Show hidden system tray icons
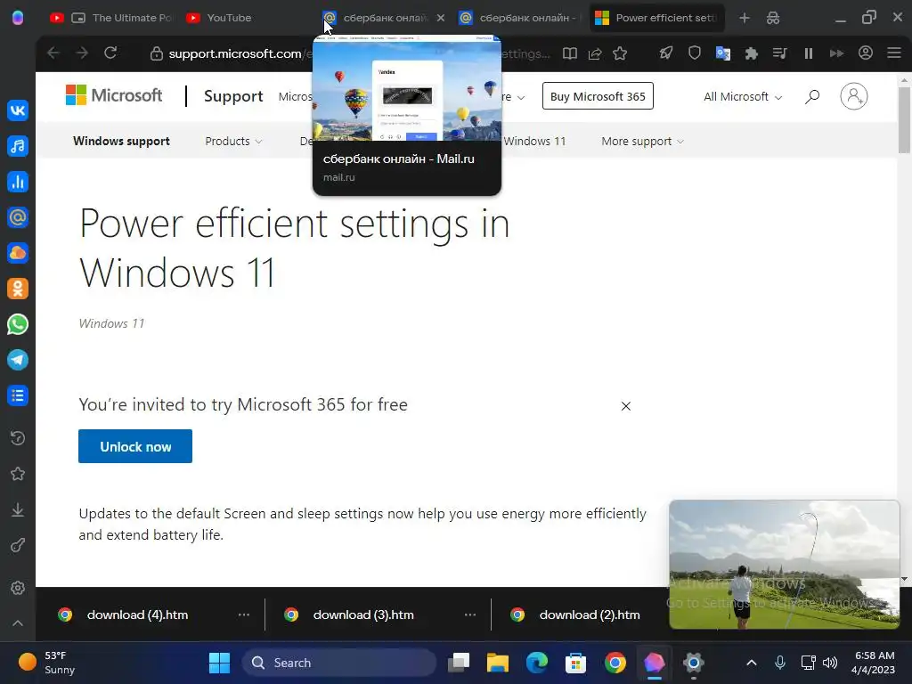The width and height of the screenshot is (912, 684). click(x=752, y=663)
